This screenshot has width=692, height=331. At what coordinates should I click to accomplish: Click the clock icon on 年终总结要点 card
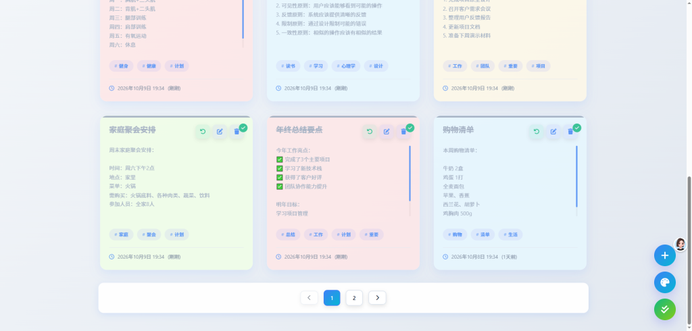click(x=278, y=257)
